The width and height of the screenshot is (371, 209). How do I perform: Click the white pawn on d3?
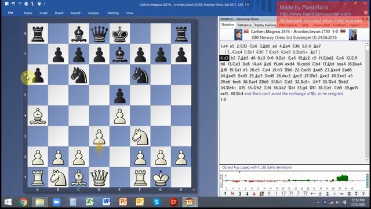[99, 136]
